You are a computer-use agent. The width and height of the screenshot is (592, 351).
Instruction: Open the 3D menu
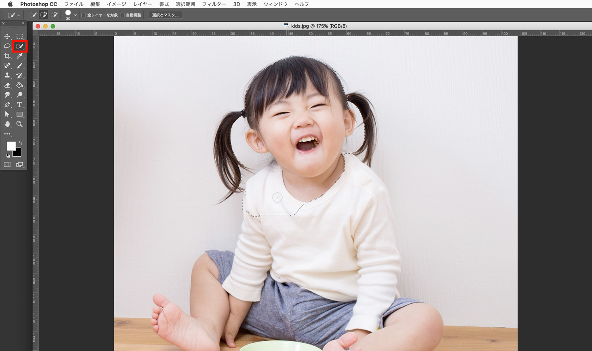[236, 4]
